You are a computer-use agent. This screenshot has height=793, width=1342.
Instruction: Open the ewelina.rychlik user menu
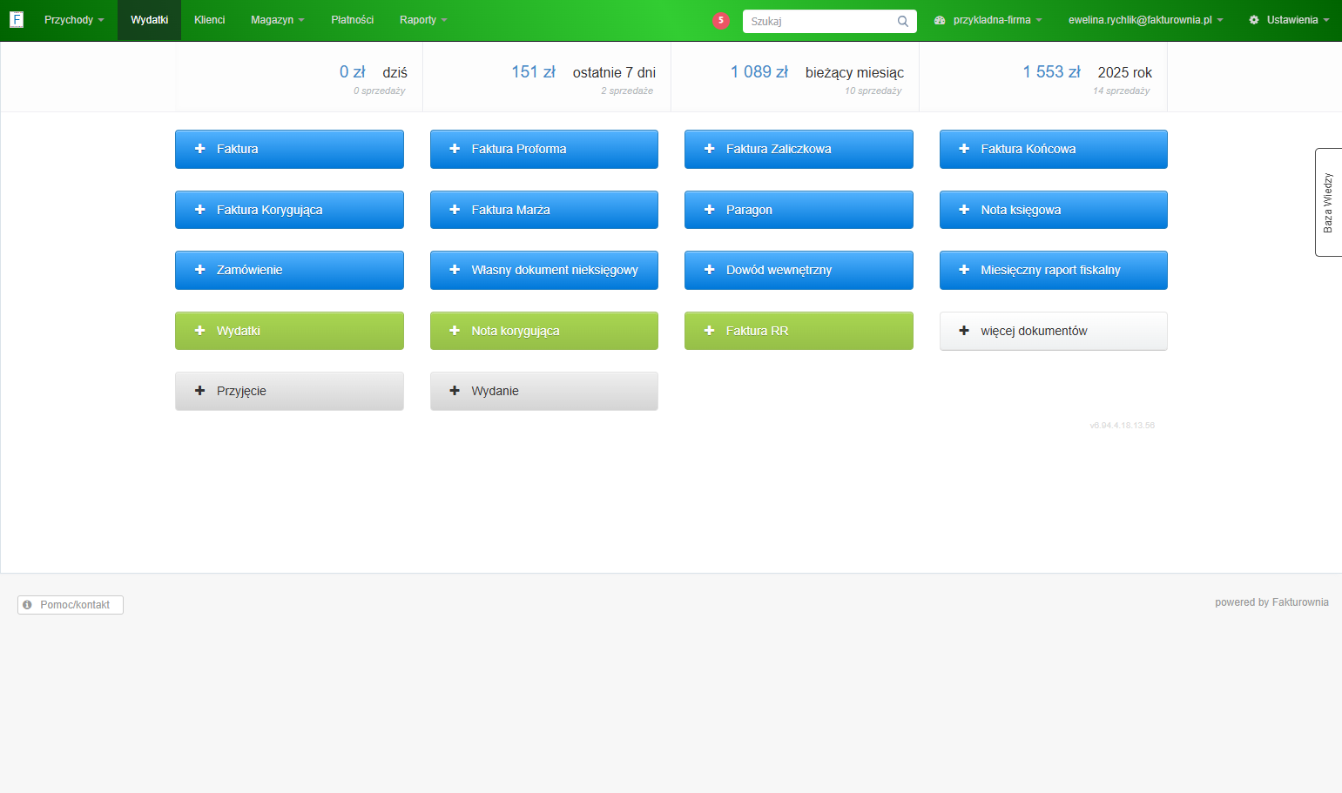click(1145, 20)
